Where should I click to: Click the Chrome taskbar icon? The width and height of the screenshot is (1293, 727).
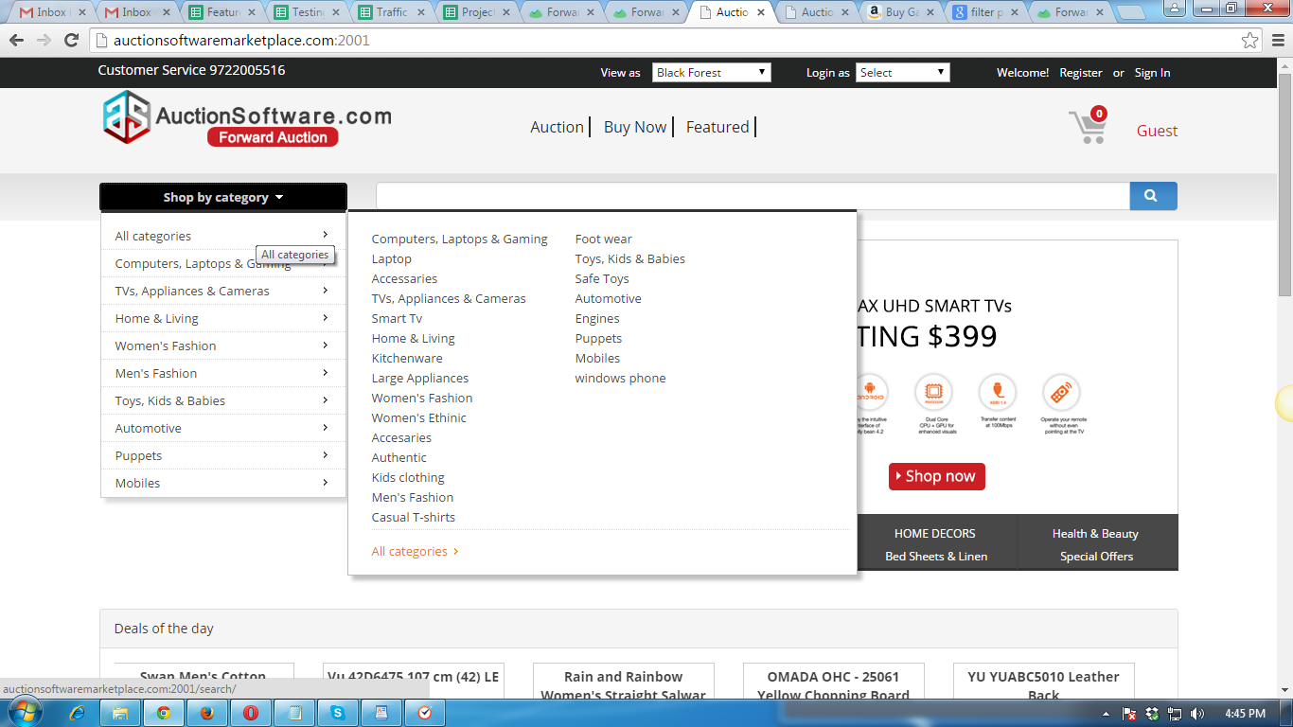(x=164, y=713)
